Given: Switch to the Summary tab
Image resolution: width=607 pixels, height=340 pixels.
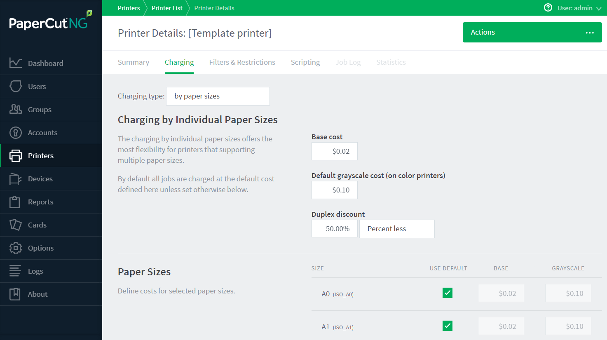Looking at the screenshot, I should [x=134, y=62].
